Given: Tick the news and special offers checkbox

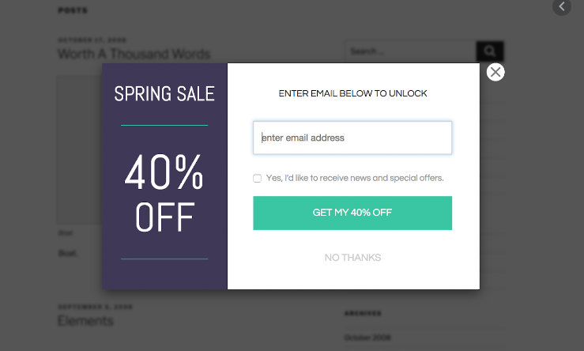Looking at the screenshot, I should 258,179.
